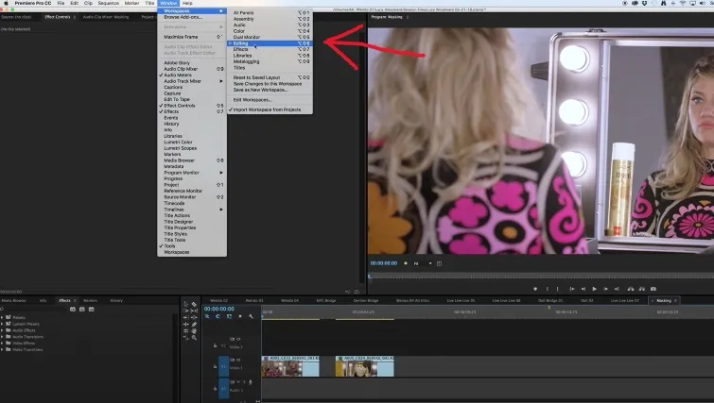The height and width of the screenshot is (403, 714).
Task: Toggle Video 2 track eye visibility
Action: (238, 339)
